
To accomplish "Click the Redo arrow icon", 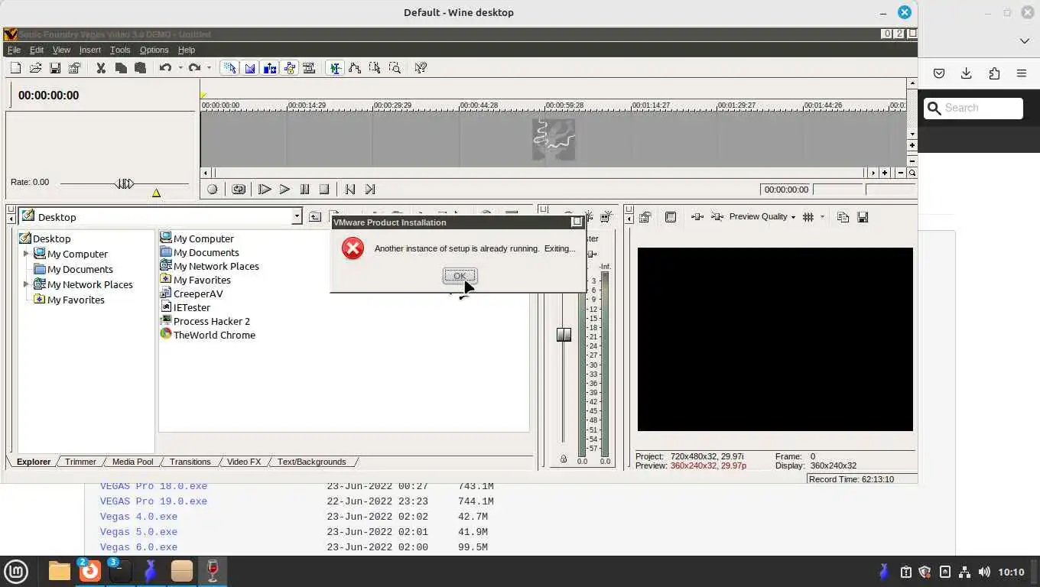I will 194,68.
